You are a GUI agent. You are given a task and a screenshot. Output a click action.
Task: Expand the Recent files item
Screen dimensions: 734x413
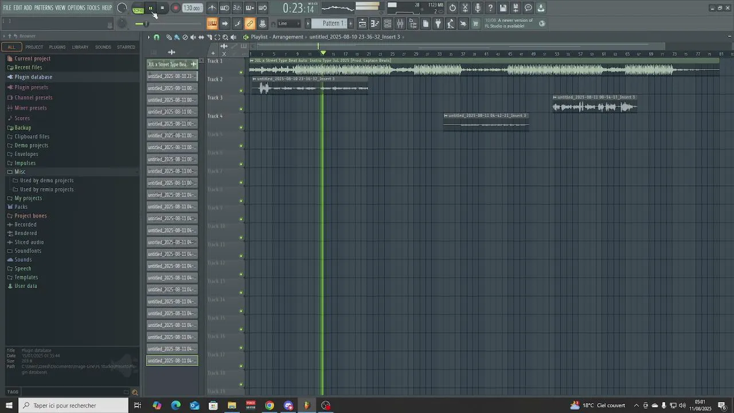pyautogui.click(x=28, y=67)
